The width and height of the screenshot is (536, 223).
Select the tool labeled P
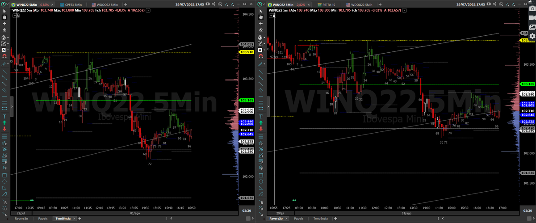[x=4, y=162]
